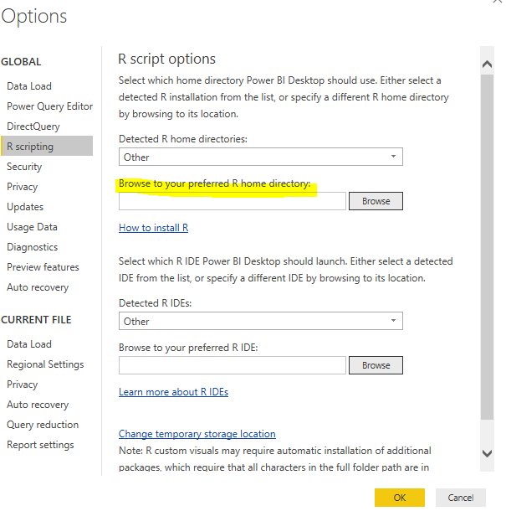Click the R home directory path field
Screen dimensions: 506x511
(233, 201)
